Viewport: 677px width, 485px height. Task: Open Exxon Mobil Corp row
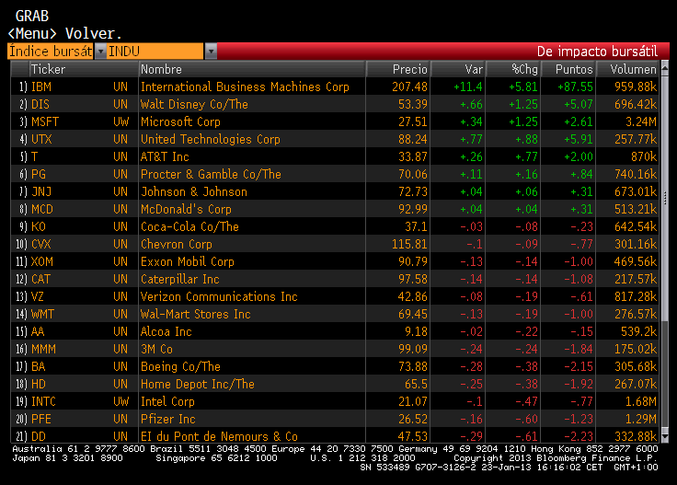[335, 261]
